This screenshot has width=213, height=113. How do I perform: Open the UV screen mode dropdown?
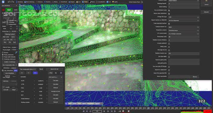(x=184, y=34)
